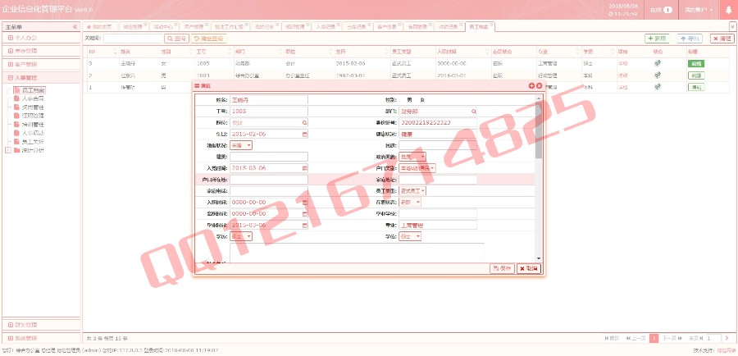Open the 员工类型 dropdown showing 正式员工
The height and width of the screenshot is (356, 738).
point(412,190)
